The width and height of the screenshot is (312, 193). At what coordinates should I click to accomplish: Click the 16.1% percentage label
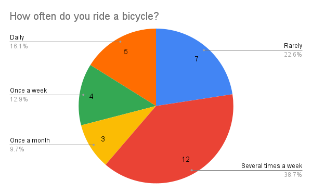pyautogui.click(x=19, y=46)
